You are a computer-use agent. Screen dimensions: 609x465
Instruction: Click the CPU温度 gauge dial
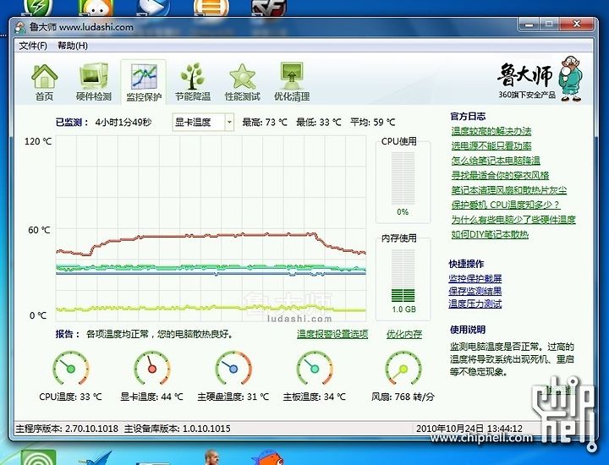click(71, 369)
